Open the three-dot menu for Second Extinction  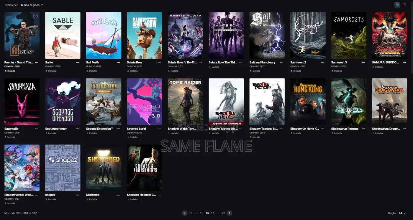click(x=118, y=129)
